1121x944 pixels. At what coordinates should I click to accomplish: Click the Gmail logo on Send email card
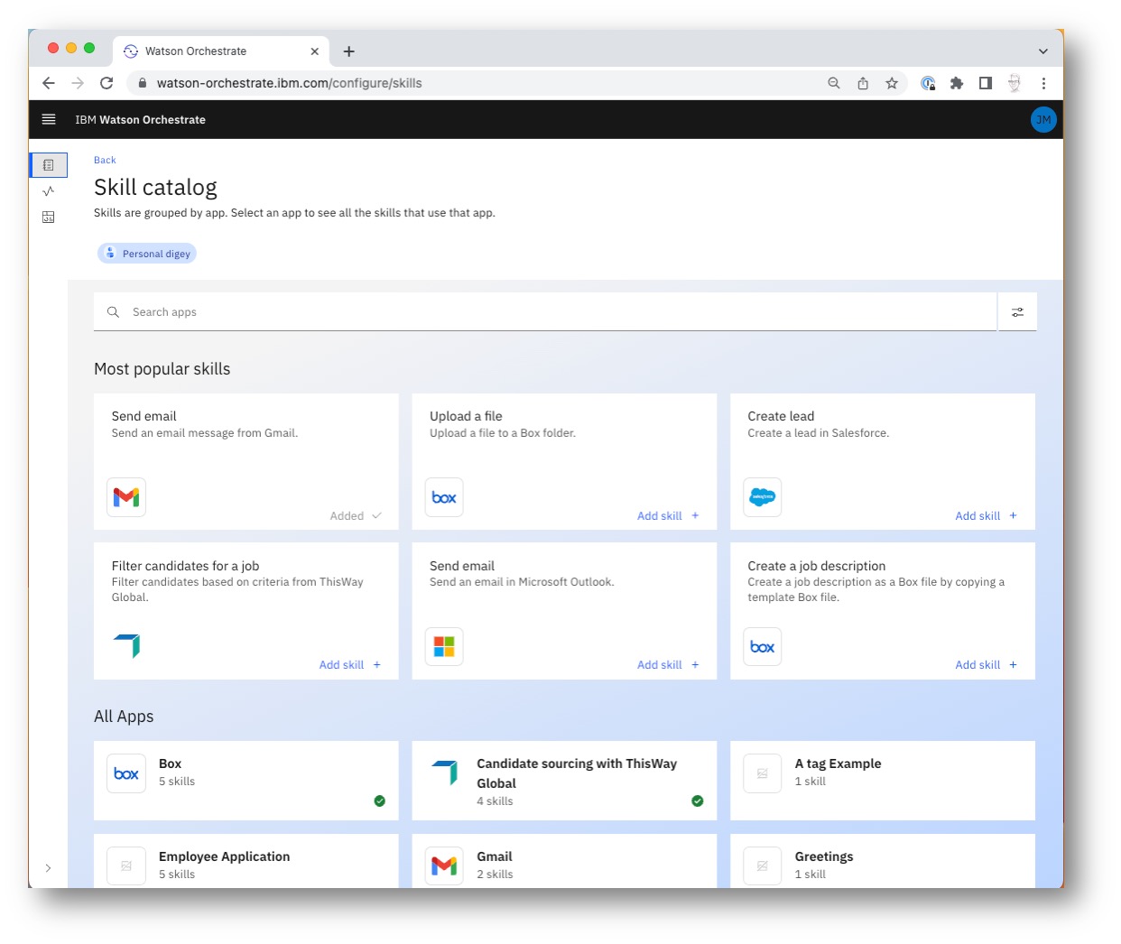(126, 497)
